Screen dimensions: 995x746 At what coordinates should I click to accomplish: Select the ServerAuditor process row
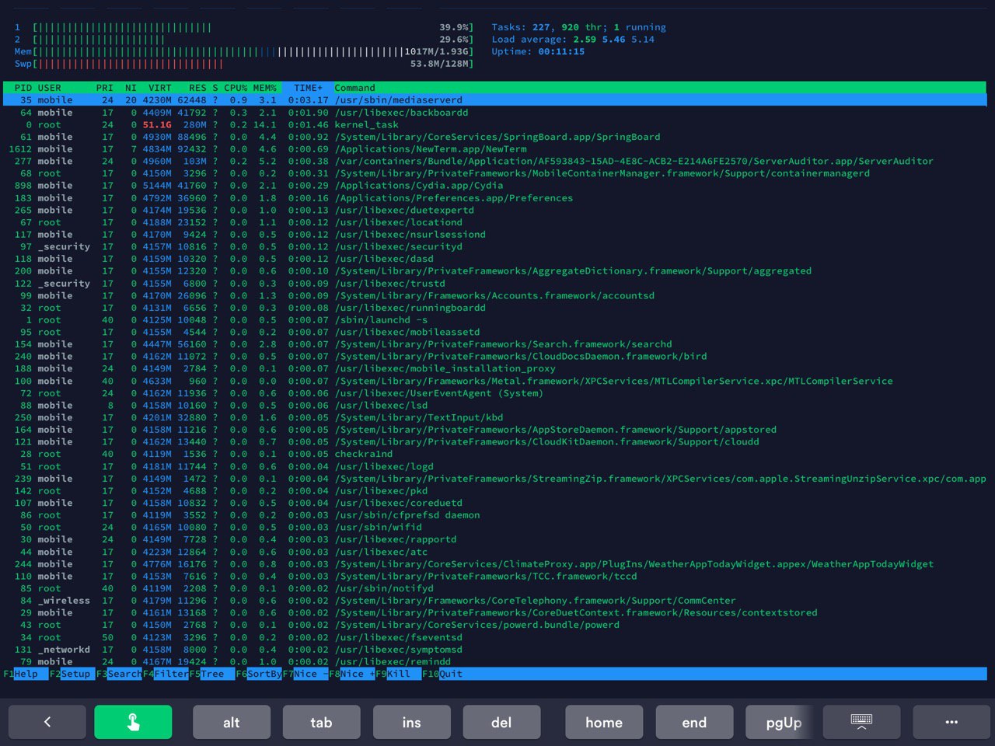point(494,161)
